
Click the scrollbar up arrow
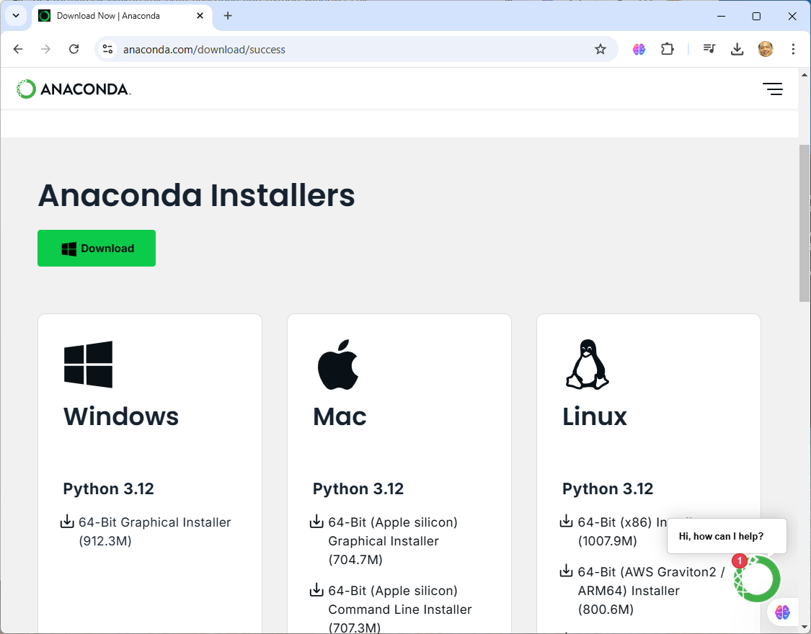[x=805, y=75]
